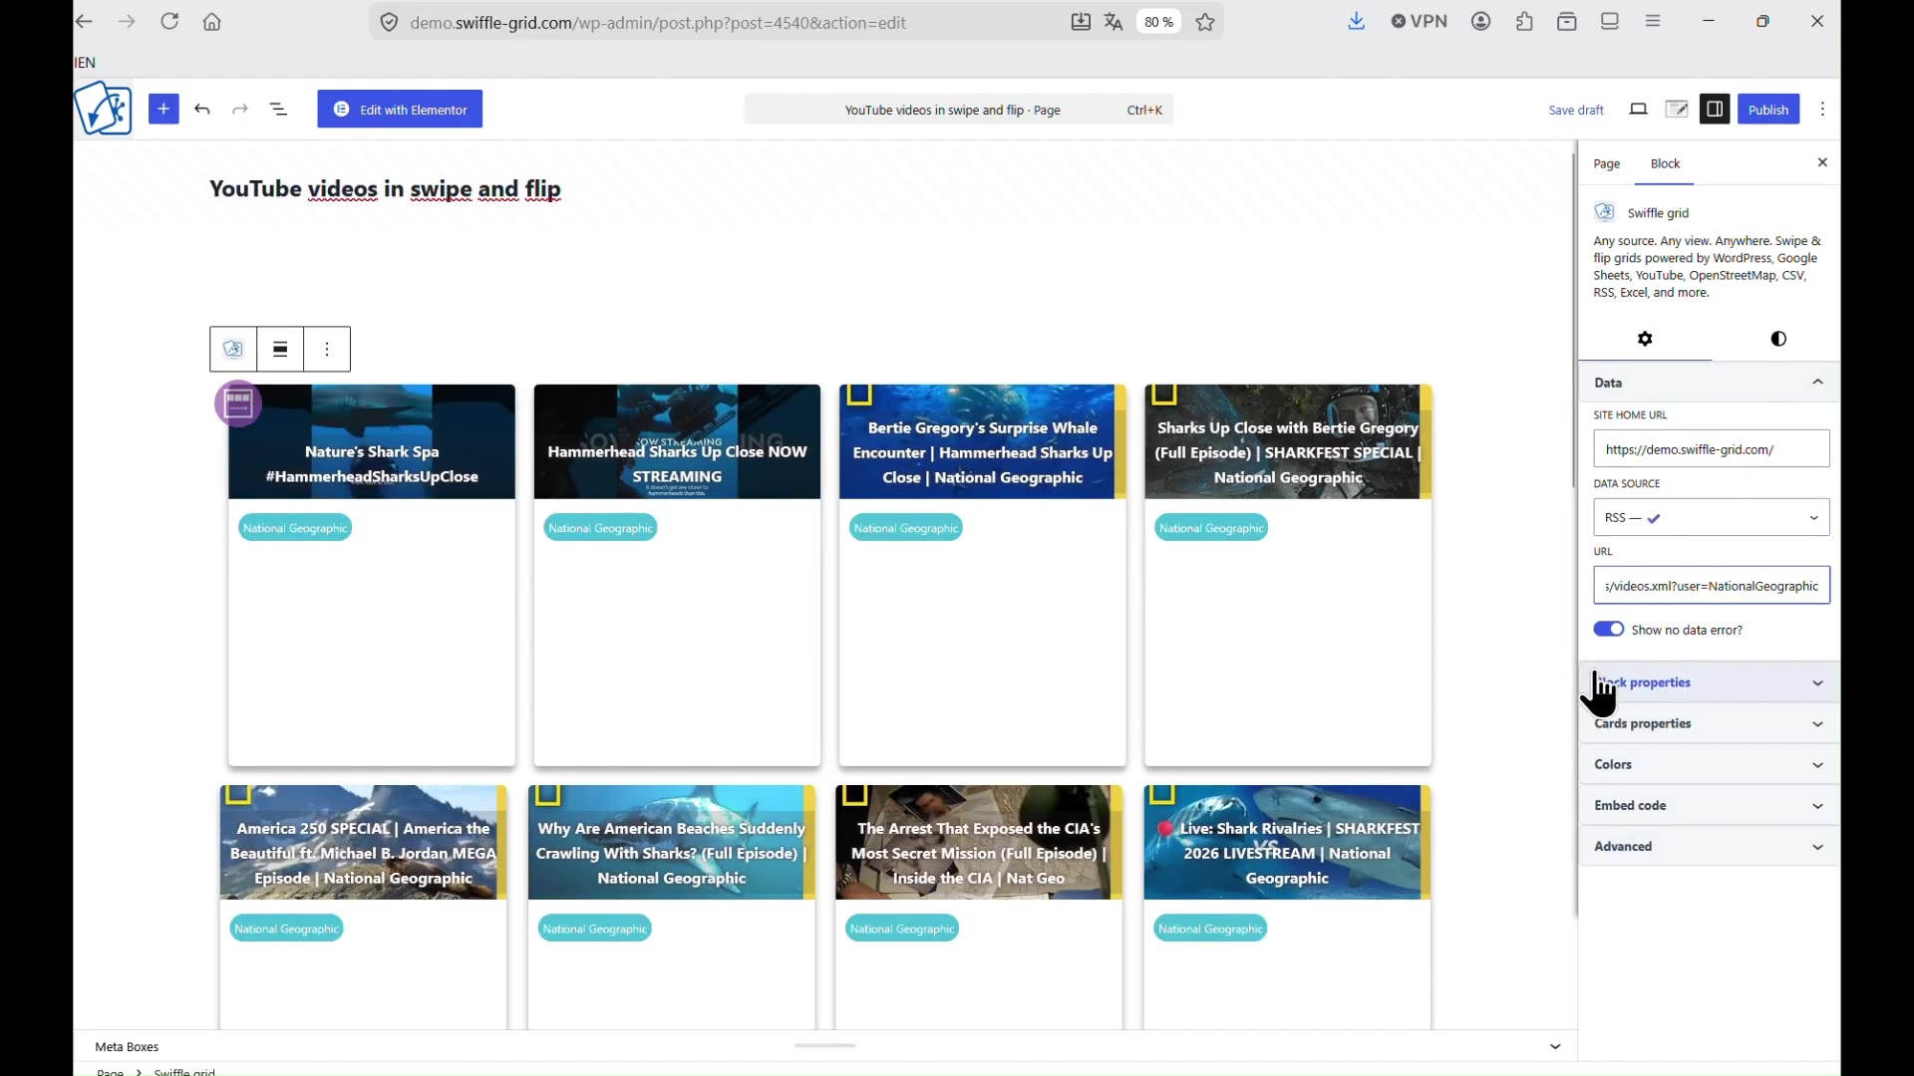Undo the last edit
The image size is (1914, 1076).
coord(202,110)
